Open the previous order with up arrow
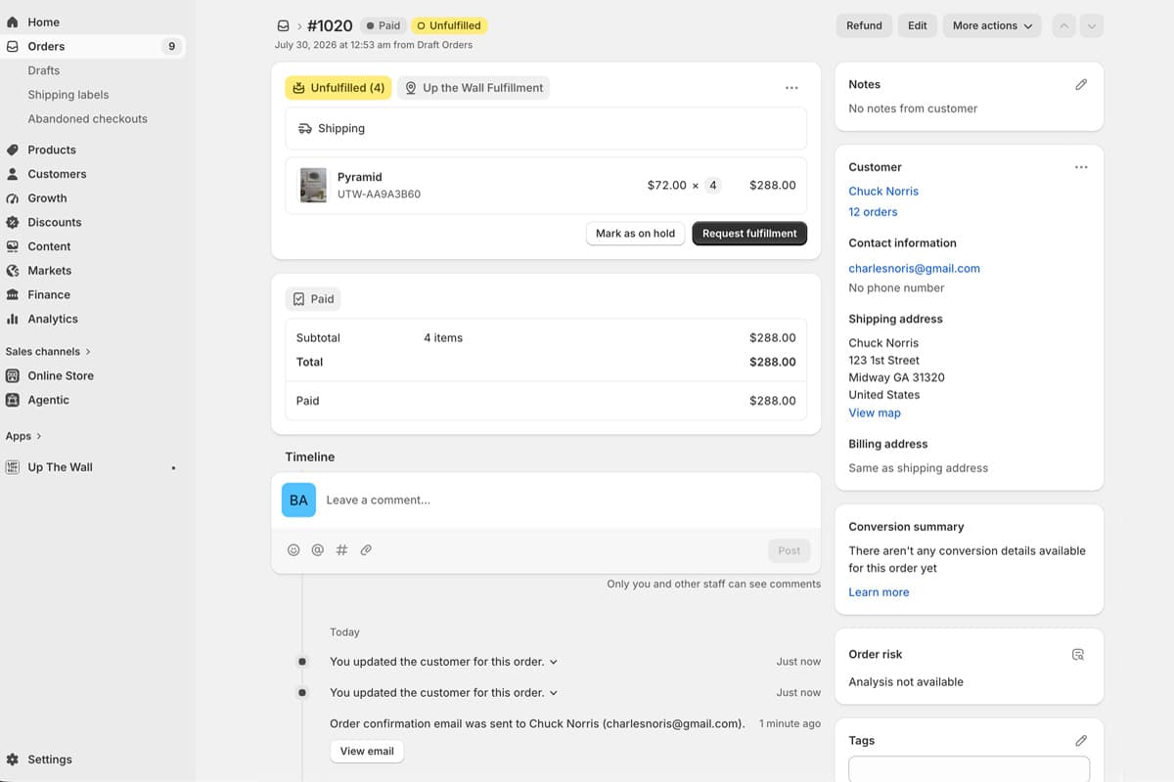The image size is (1174, 782). [x=1063, y=25]
